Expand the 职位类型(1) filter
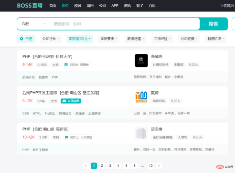 pyautogui.click(x=80, y=39)
